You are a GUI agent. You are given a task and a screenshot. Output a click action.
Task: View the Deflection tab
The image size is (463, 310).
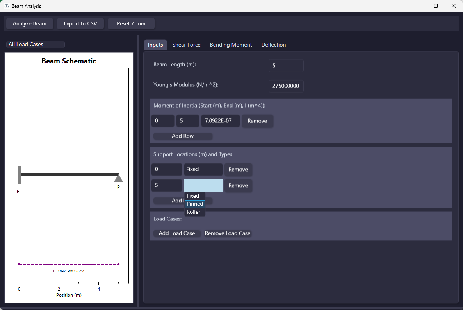tap(273, 45)
